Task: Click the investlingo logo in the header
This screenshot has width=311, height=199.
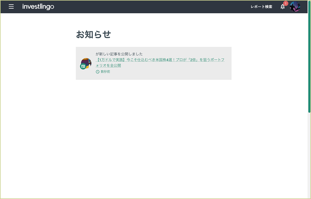Action: pyautogui.click(x=38, y=6)
